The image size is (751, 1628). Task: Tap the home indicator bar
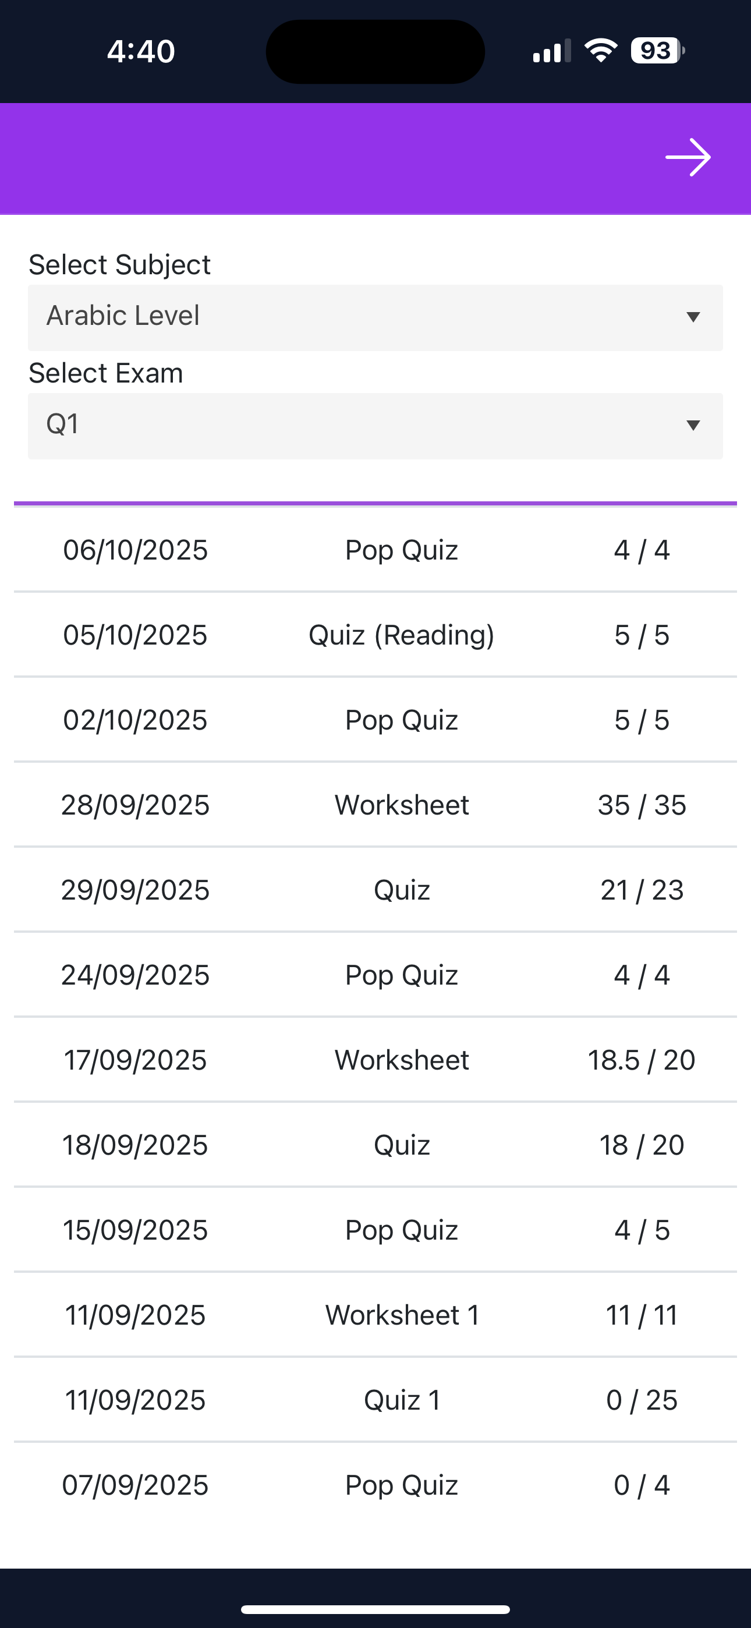coord(375,1609)
